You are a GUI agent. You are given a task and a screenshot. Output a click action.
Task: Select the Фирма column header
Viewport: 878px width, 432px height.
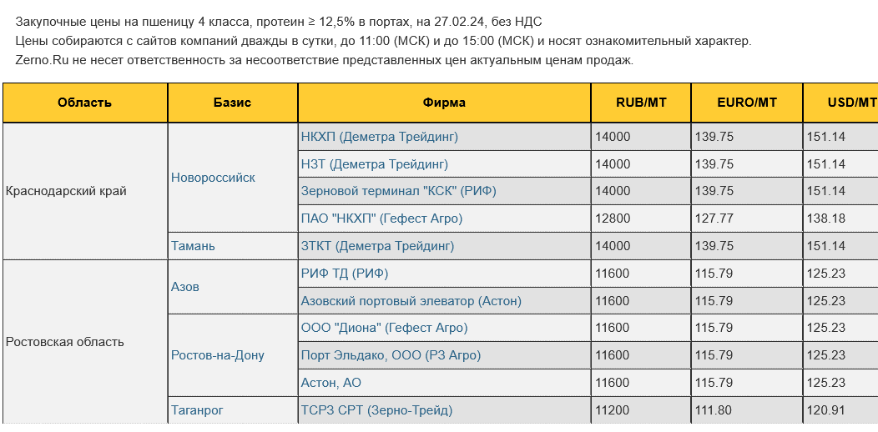pos(444,103)
